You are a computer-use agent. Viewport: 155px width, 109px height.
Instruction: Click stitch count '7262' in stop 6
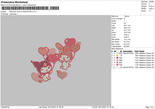point(120,65)
